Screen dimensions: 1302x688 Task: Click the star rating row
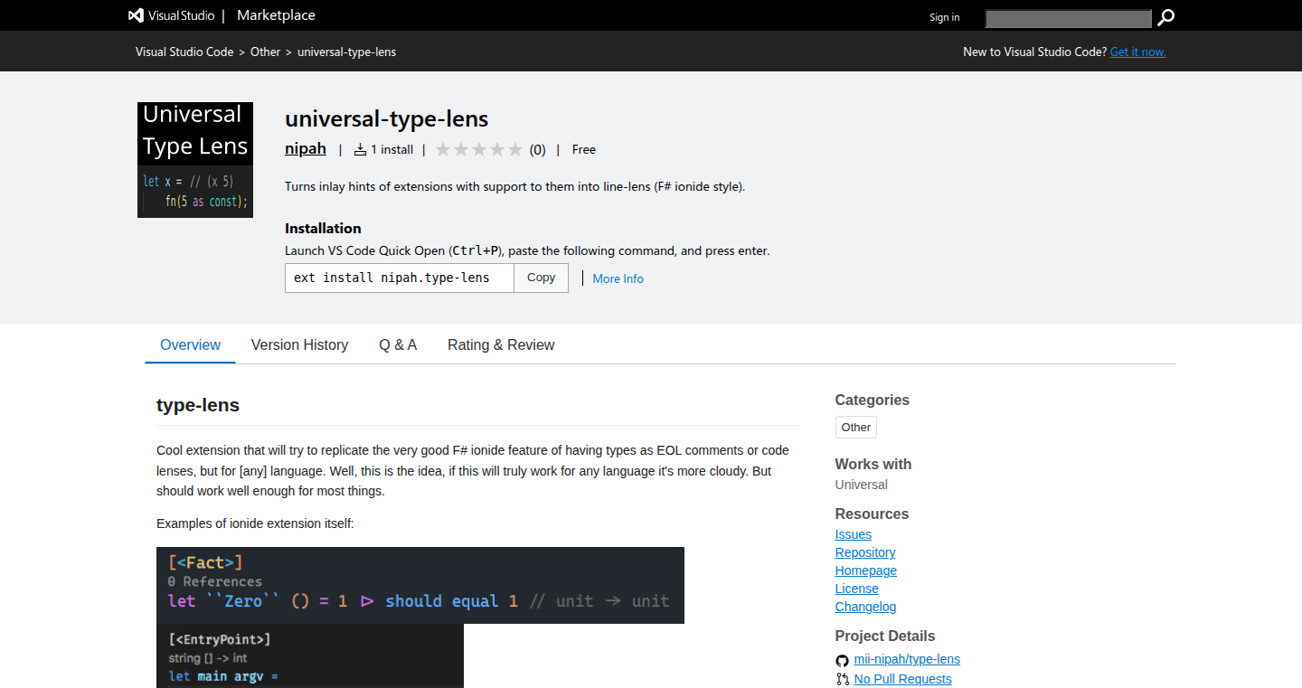pos(479,149)
